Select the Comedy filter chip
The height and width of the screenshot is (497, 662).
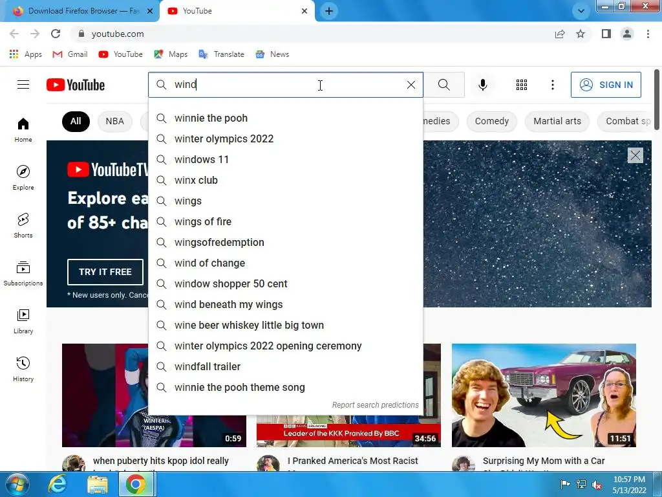point(491,121)
